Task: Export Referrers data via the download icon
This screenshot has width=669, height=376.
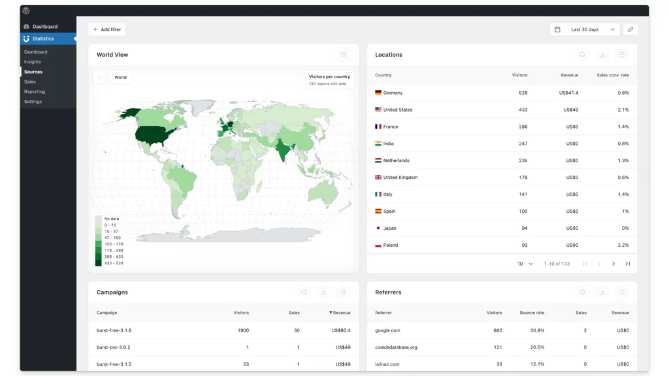Action: (x=602, y=292)
